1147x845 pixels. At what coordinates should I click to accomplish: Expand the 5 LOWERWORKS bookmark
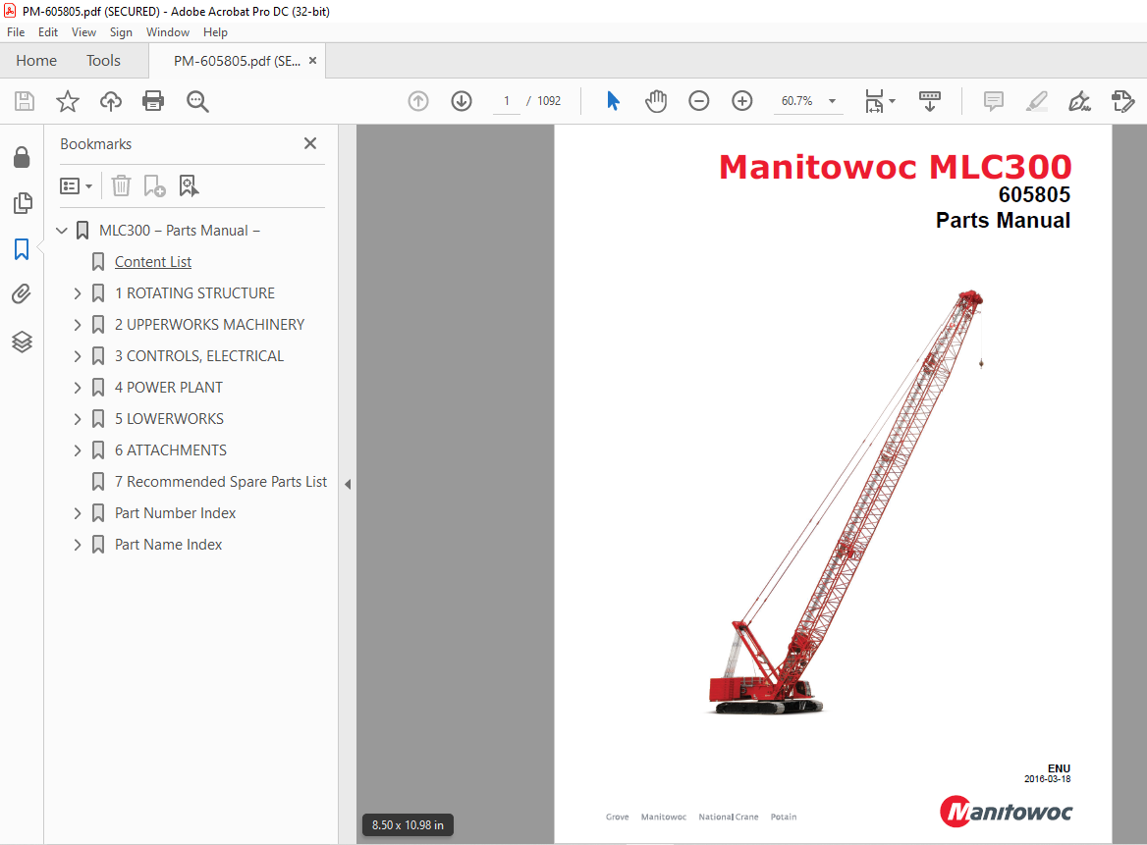click(x=78, y=419)
